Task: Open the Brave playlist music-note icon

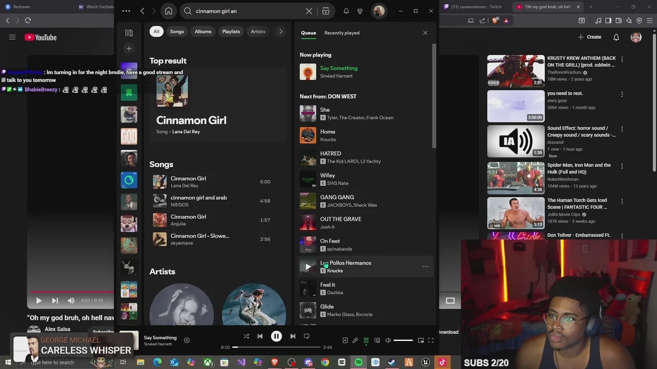Action: [x=598, y=20]
